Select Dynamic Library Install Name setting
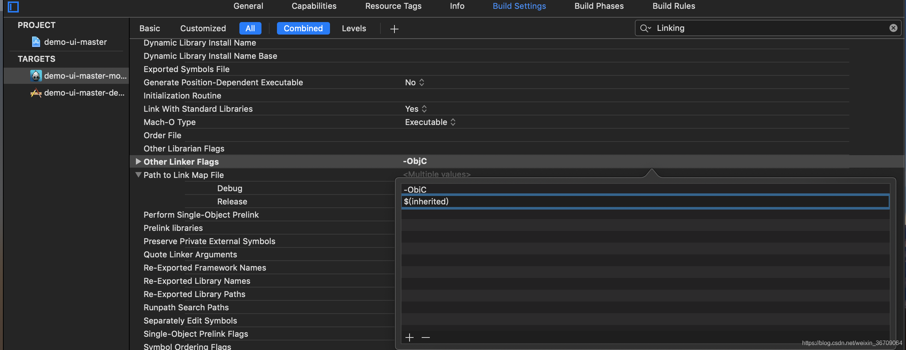 pyautogui.click(x=200, y=43)
